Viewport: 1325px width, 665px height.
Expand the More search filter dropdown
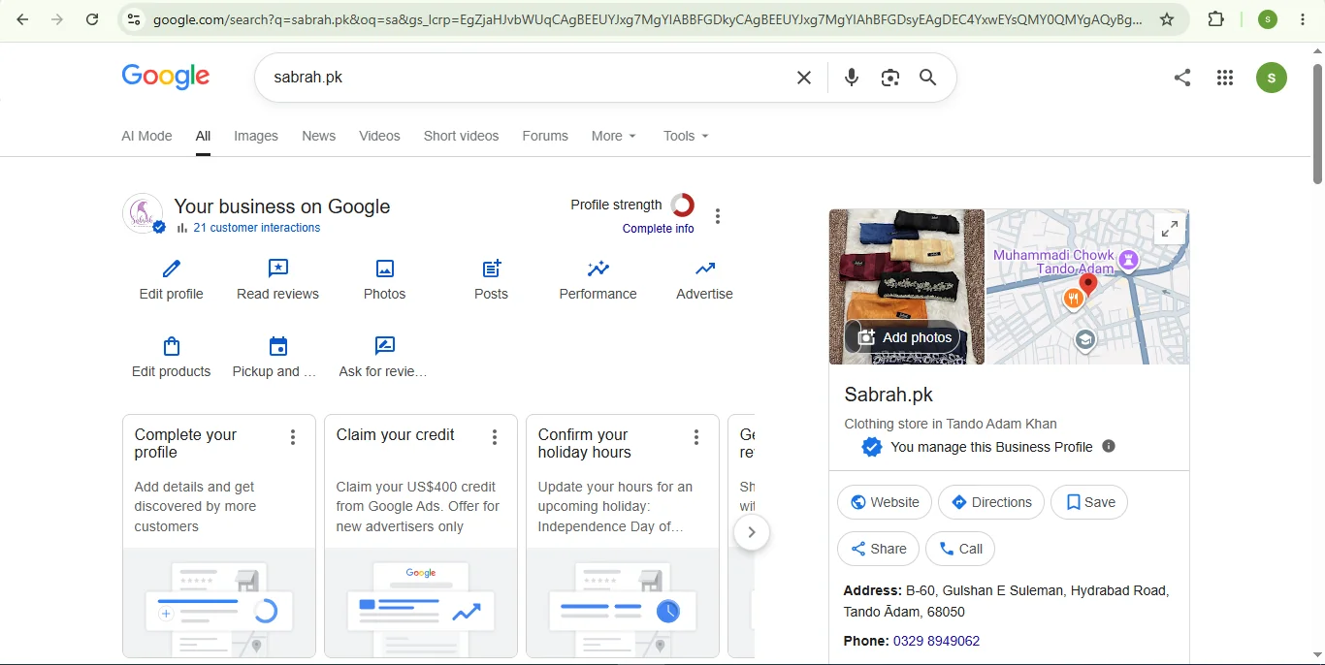coord(614,136)
